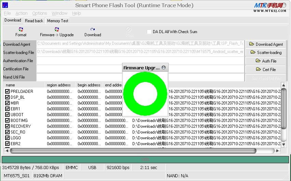The width and height of the screenshot is (291, 181).
Task: Open Download Agent folder browse button
Action: click(266, 44)
